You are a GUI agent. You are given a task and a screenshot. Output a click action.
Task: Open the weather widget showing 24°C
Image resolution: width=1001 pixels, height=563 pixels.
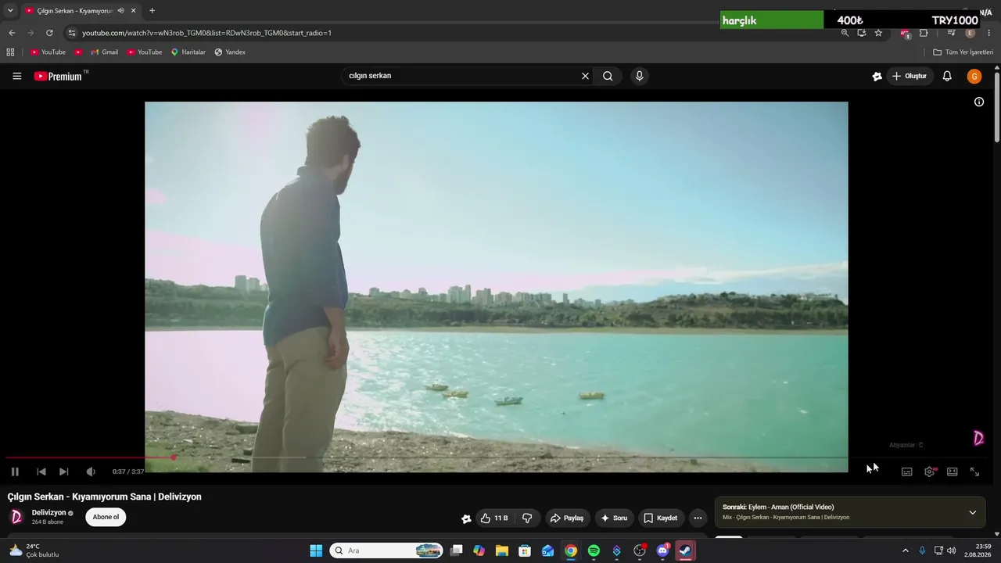(34, 550)
